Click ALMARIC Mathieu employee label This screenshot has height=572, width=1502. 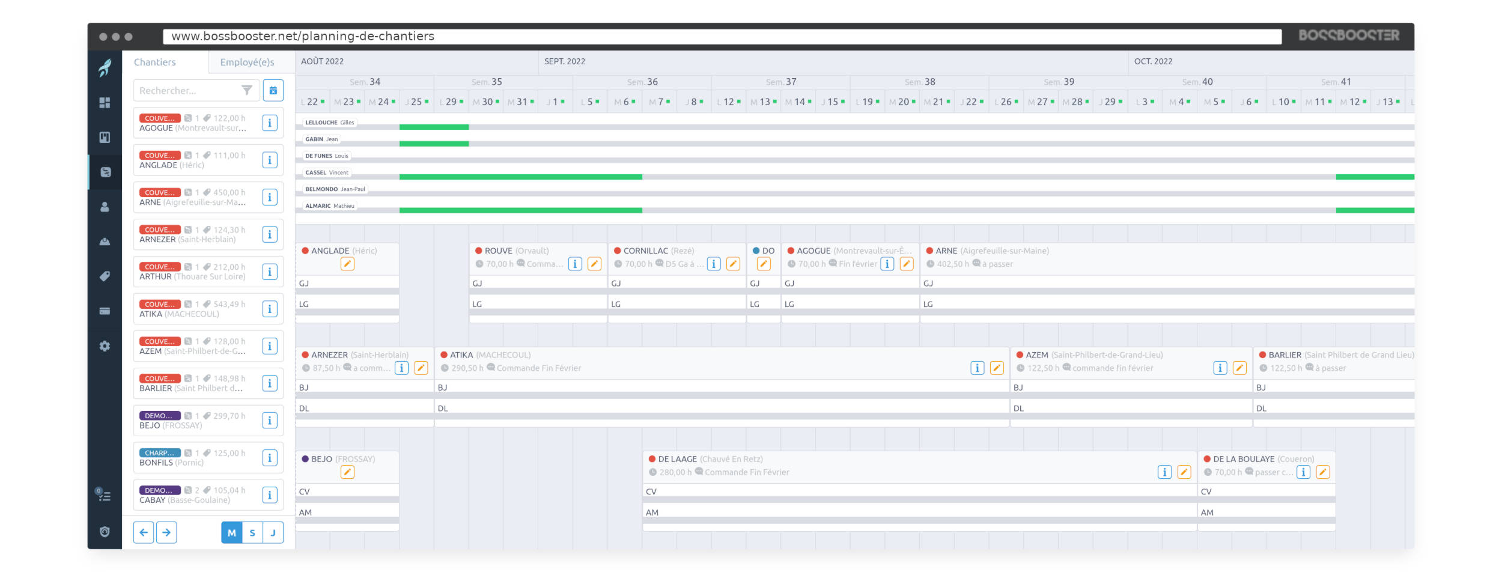pos(329,206)
